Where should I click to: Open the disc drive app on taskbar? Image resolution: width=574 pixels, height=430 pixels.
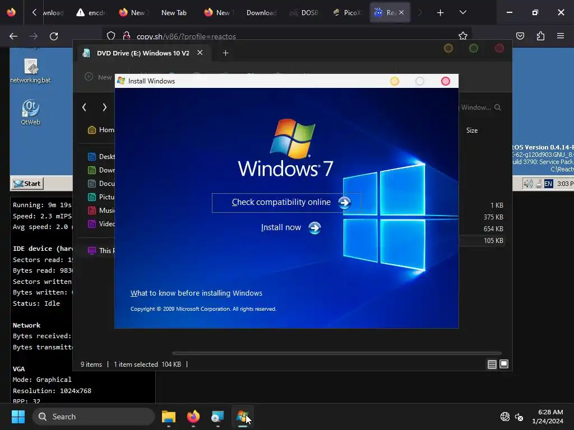(x=218, y=417)
